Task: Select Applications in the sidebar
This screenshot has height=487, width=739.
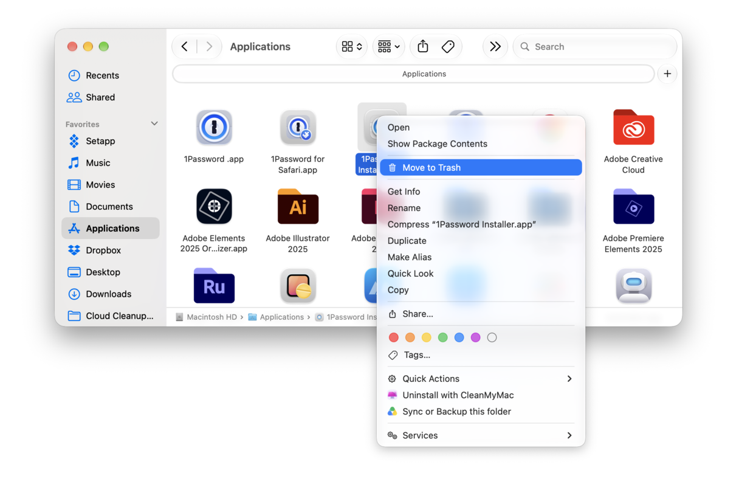Action: point(111,229)
